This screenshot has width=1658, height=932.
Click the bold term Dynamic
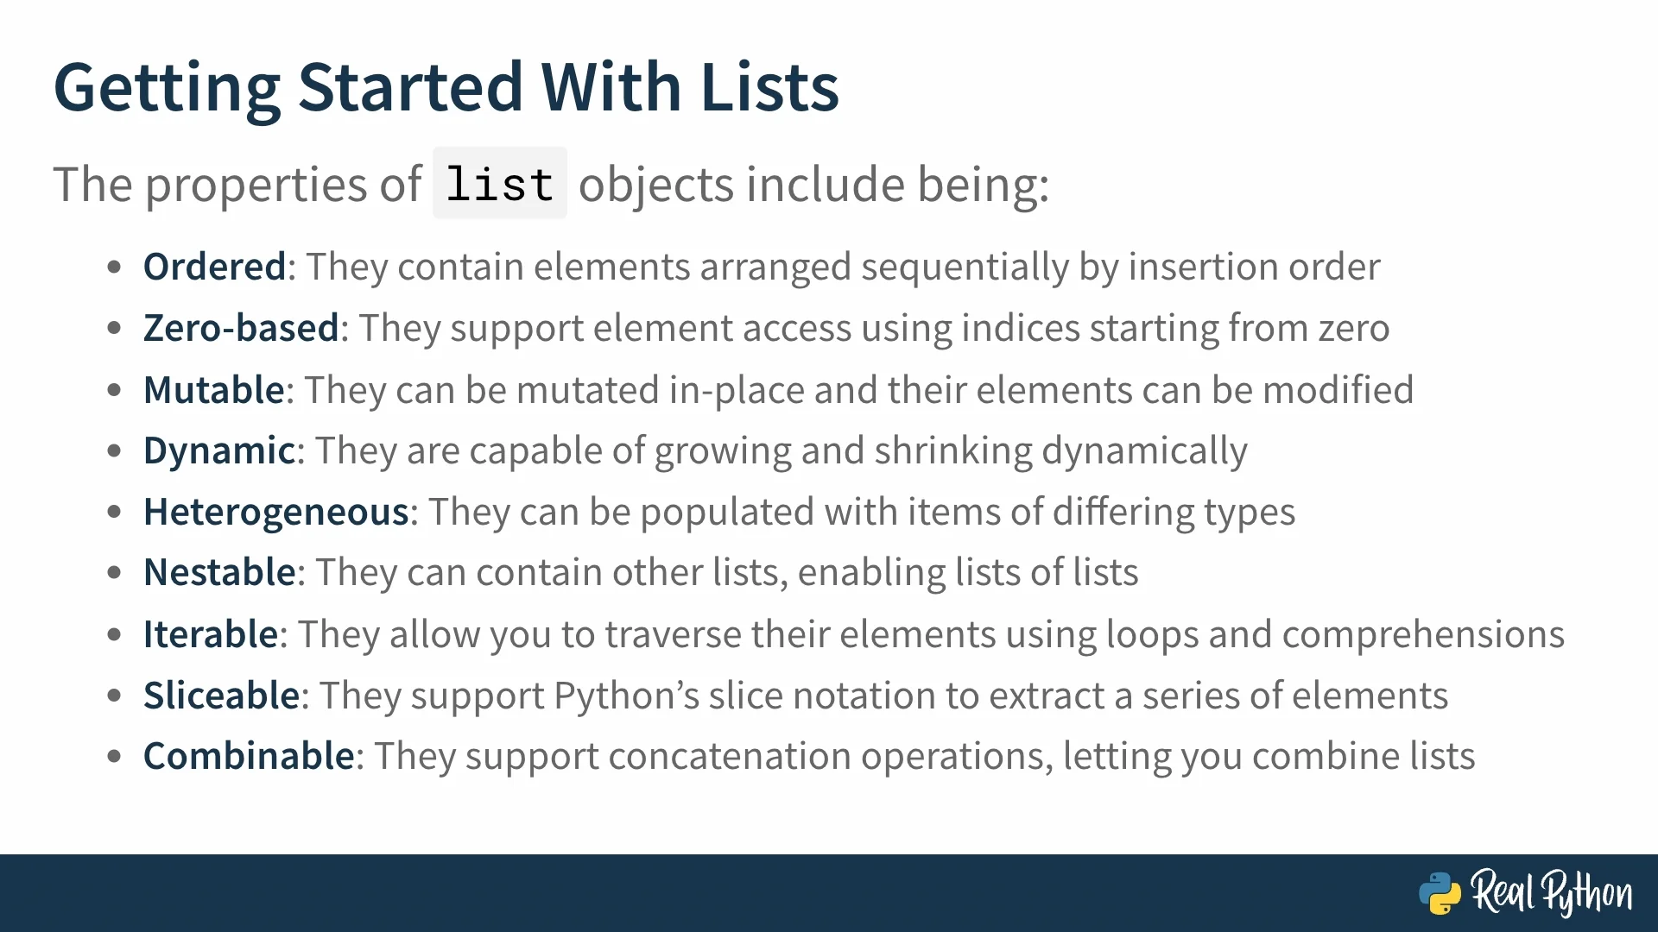219,451
